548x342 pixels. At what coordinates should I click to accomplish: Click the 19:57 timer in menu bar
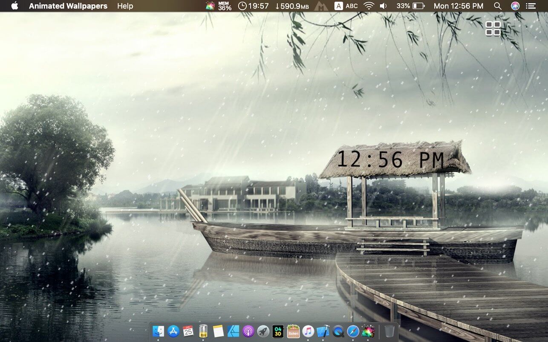click(253, 6)
